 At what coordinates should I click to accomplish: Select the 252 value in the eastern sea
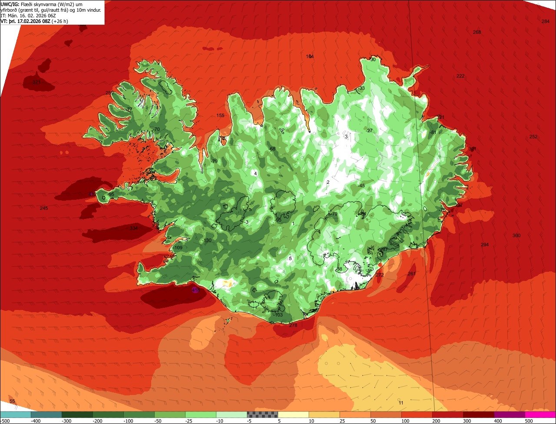tap(533, 137)
